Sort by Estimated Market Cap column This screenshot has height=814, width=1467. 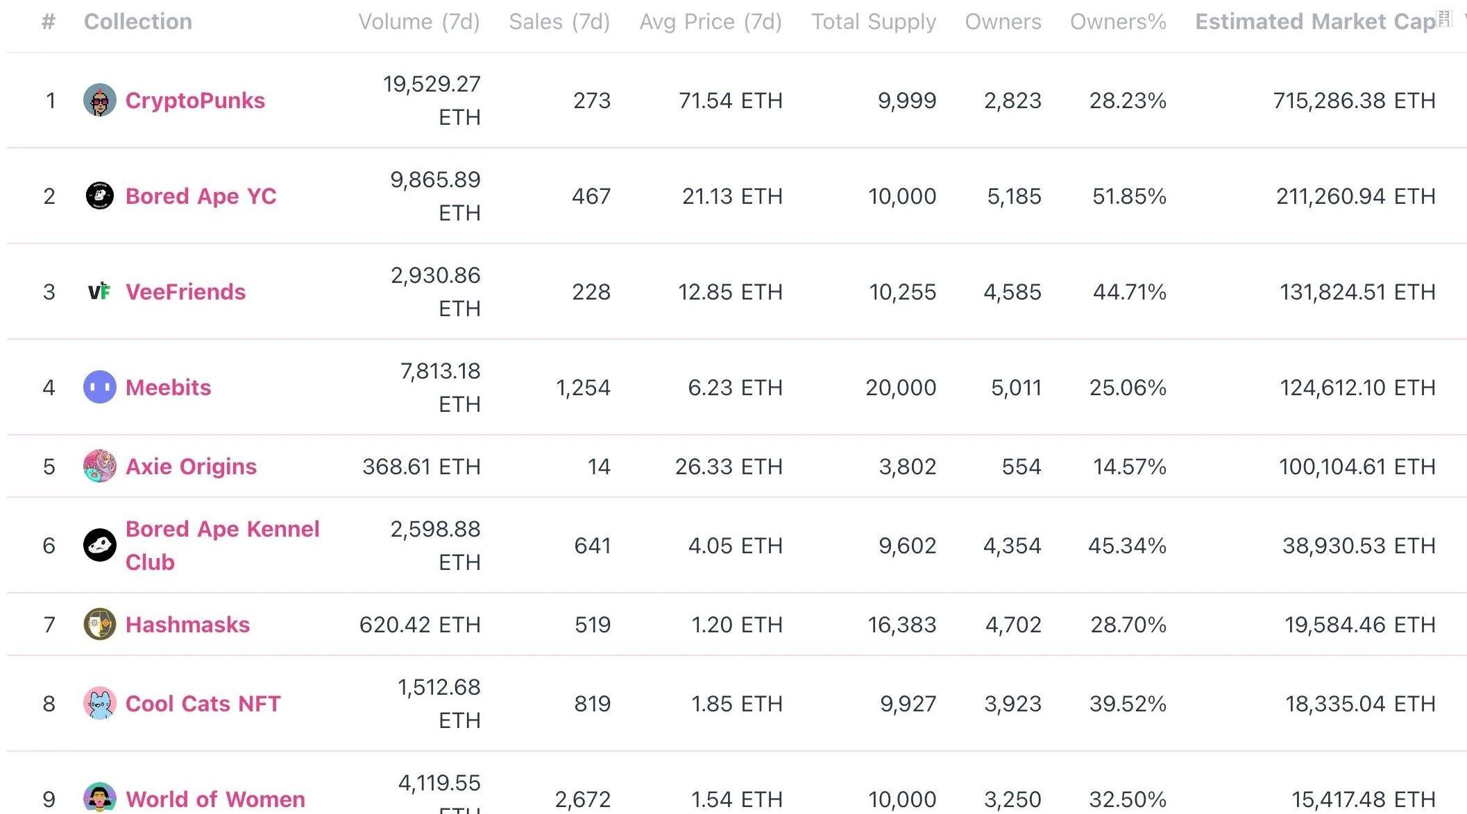point(1315,22)
